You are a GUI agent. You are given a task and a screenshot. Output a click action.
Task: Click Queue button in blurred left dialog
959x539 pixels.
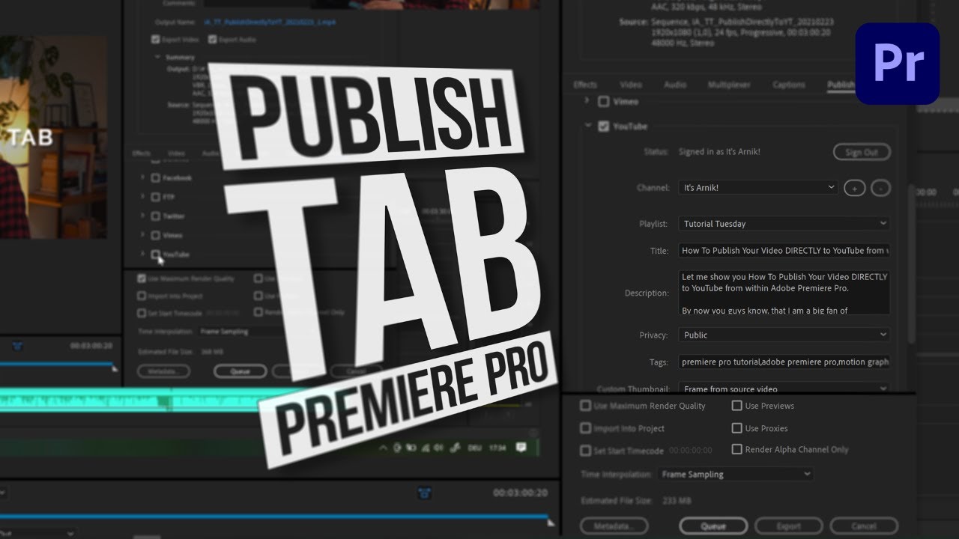(240, 371)
